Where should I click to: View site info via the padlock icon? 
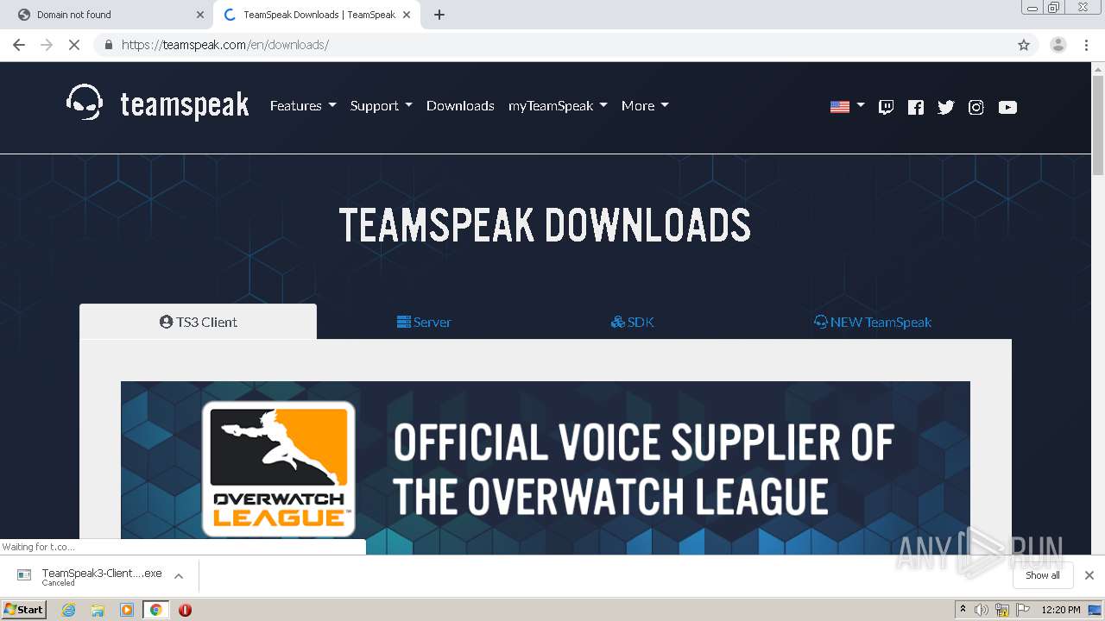(108, 45)
